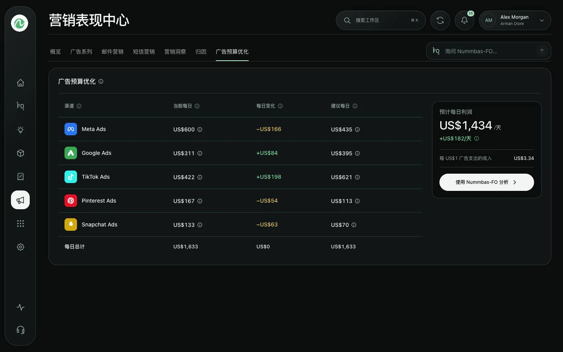Click info icon next to 当前每日 header

pos(197,106)
